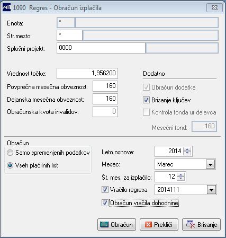Viewport: 226px width, 238px height.
Task: Click the Splošni projekt field with 0000
Action: (101, 48)
